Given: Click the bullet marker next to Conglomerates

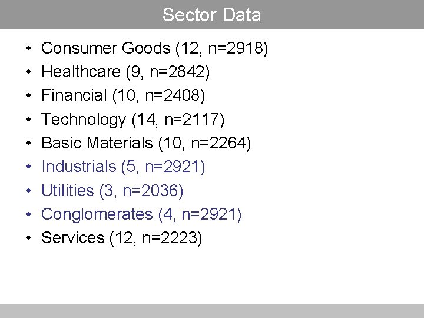Looking at the screenshot, I should (x=28, y=214).
